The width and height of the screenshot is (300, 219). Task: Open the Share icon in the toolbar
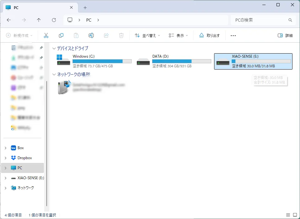(106, 35)
